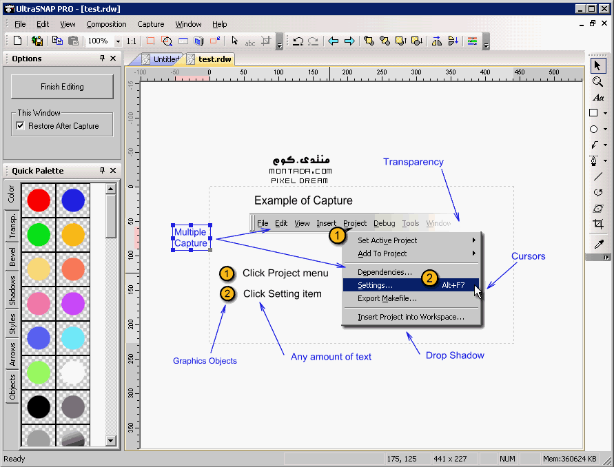Open the File menu in the menu bar
The height and width of the screenshot is (467, 614).
(x=20, y=24)
